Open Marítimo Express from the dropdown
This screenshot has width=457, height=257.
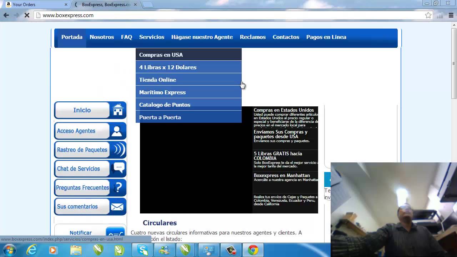tap(189, 92)
